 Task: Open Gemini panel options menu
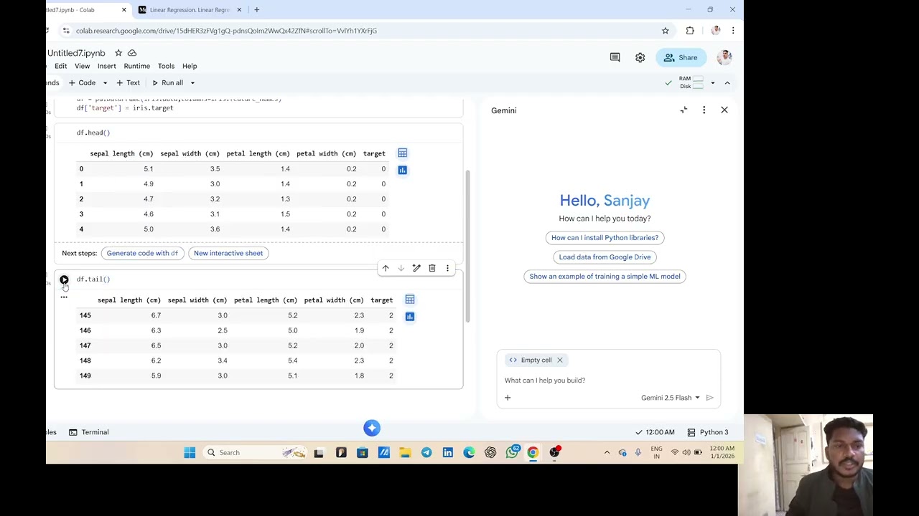(x=704, y=110)
